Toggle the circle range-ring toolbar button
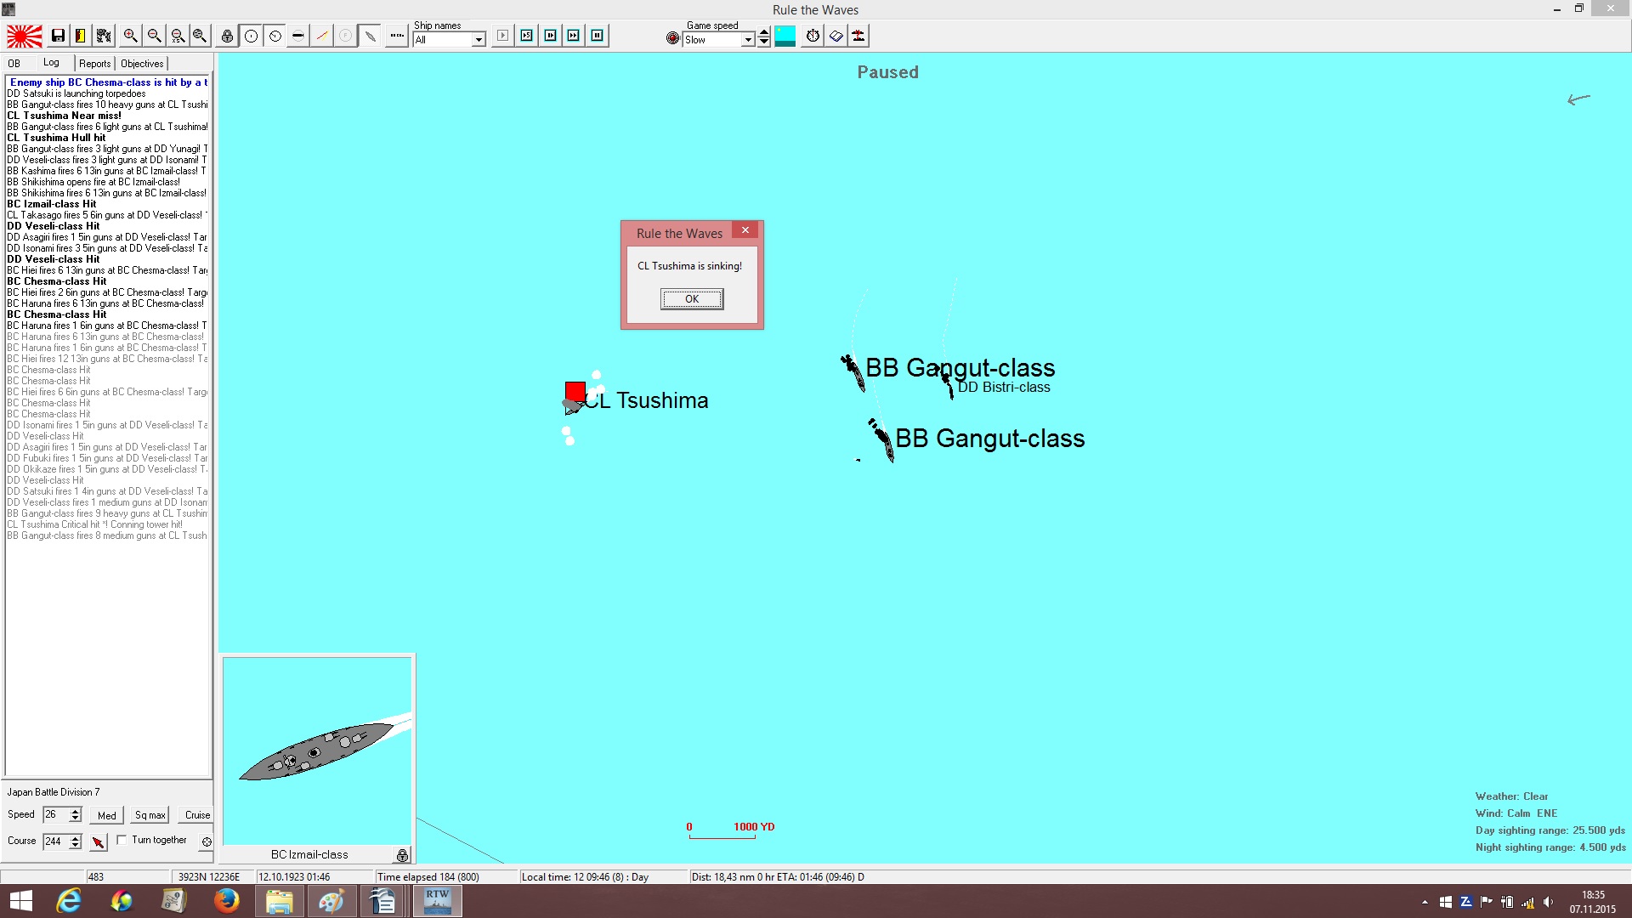The width and height of the screenshot is (1632, 918). click(x=252, y=36)
